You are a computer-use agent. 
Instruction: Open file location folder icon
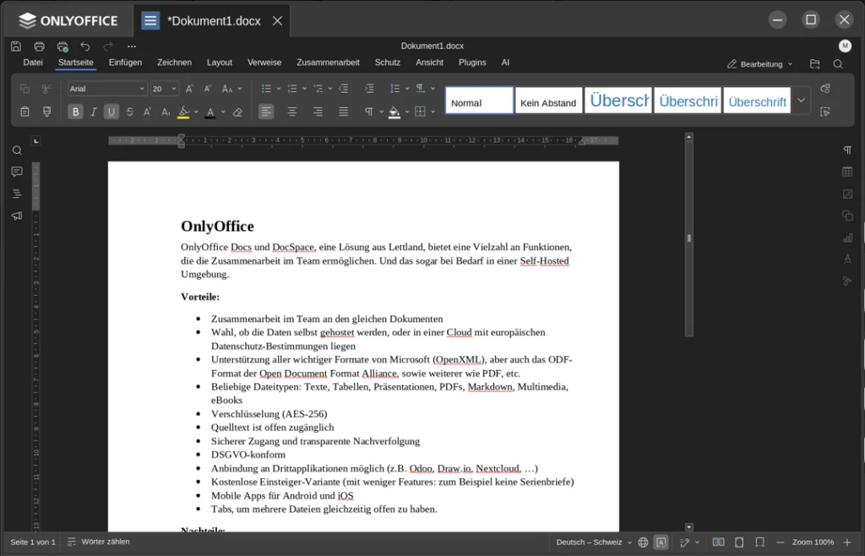(x=815, y=64)
